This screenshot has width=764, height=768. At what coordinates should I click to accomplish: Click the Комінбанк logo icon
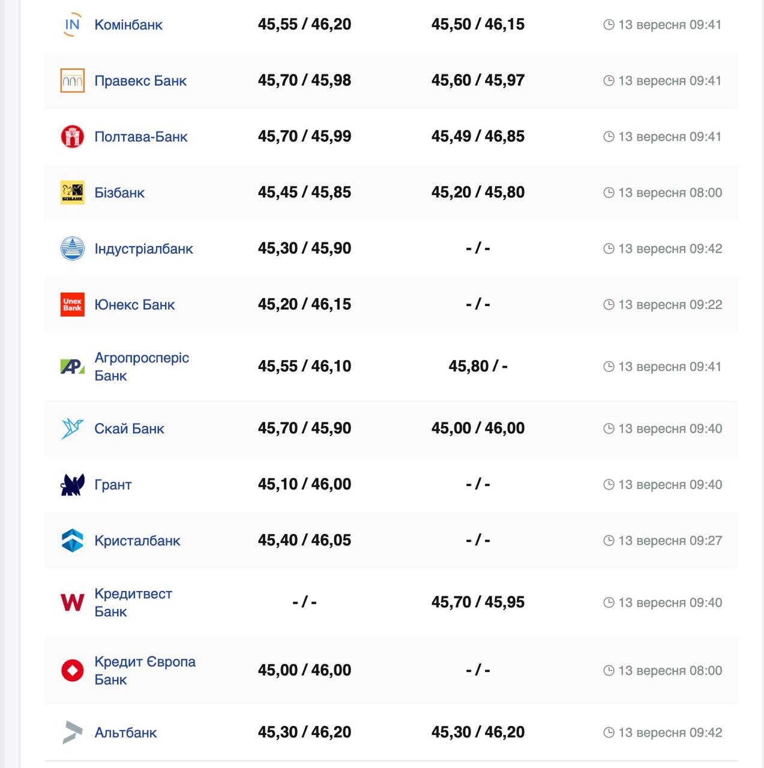[x=72, y=25]
